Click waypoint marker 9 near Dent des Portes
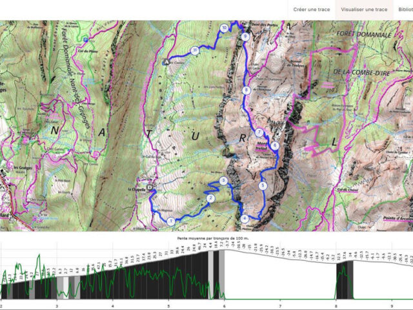Viewport: 413px width, 310px height. [x=245, y=37]
